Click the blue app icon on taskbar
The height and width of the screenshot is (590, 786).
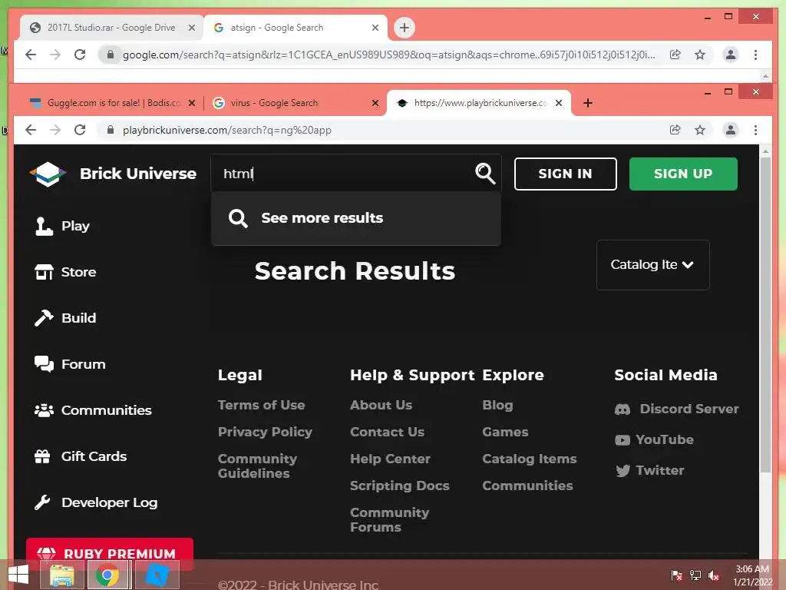[157, 575]
